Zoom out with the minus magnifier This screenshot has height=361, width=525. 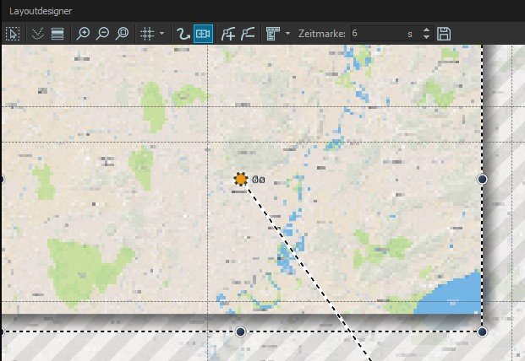[x=103, y=34]
